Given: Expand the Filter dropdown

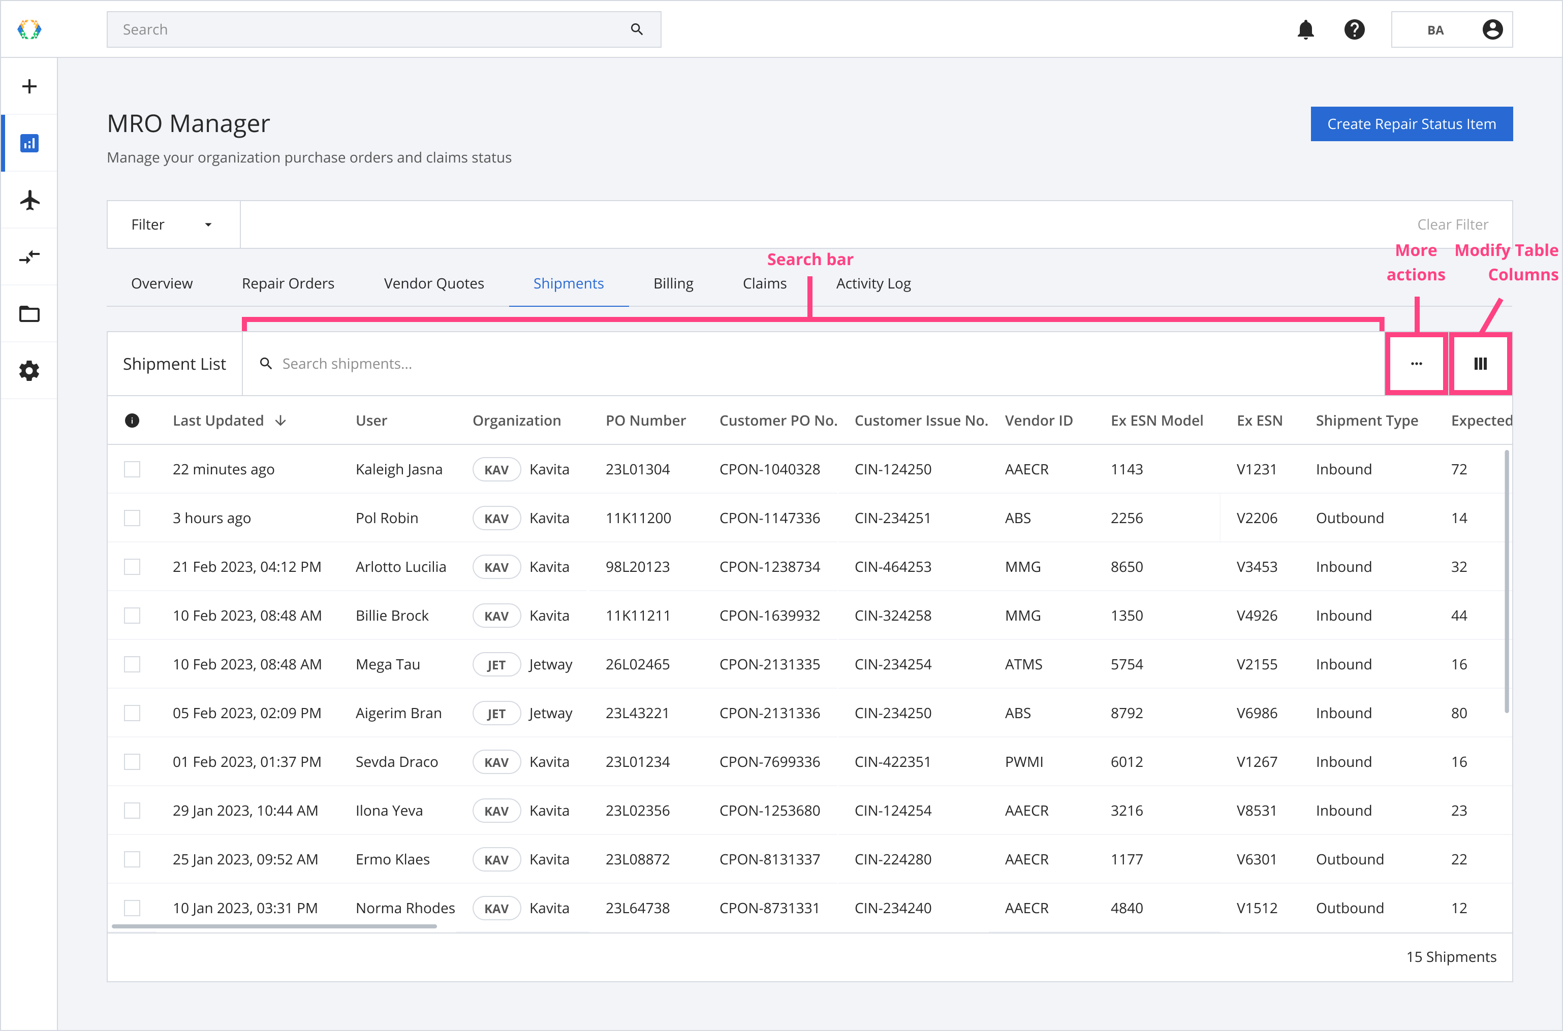Looking at the screenshot, I should click(x=174, y=225).
